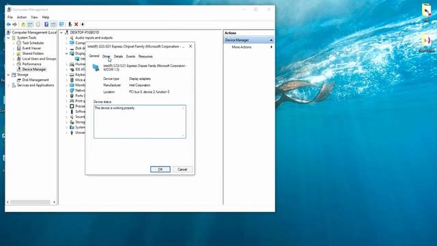This screenshot has height=246, width=437.
Task: Click the Up one level folder icon
Action: (x=23, y=25)
